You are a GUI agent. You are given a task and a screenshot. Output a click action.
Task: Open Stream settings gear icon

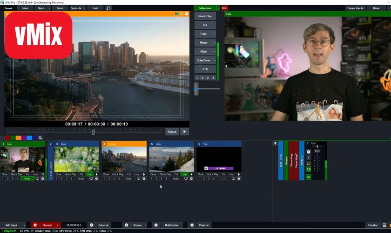point(127,225)
